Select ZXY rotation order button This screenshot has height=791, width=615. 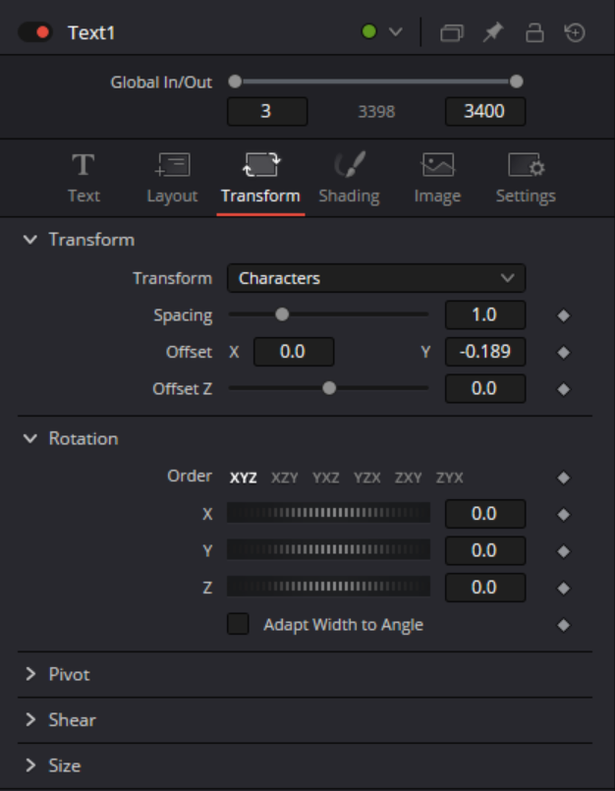pos(409,478)
